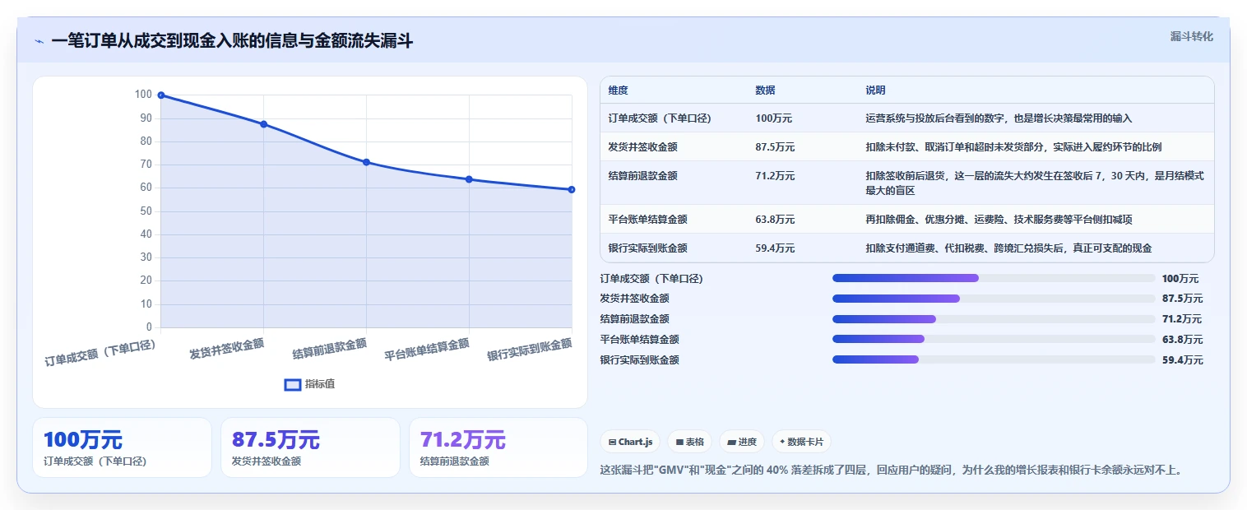Click the 数据 table column header

coord(765,90)
